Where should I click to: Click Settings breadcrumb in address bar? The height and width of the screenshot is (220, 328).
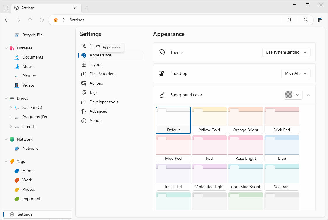pos(77,20)
